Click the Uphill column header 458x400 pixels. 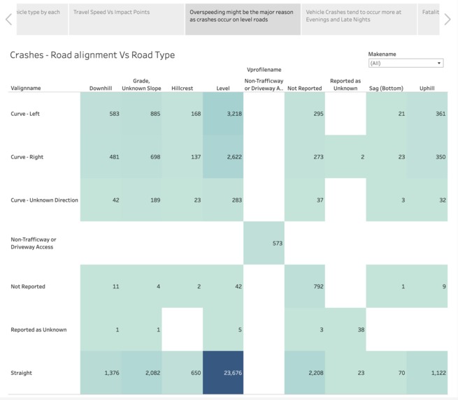click(427, 88)
